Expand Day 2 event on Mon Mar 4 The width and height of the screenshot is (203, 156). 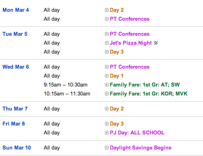click(x=107, y=10)
